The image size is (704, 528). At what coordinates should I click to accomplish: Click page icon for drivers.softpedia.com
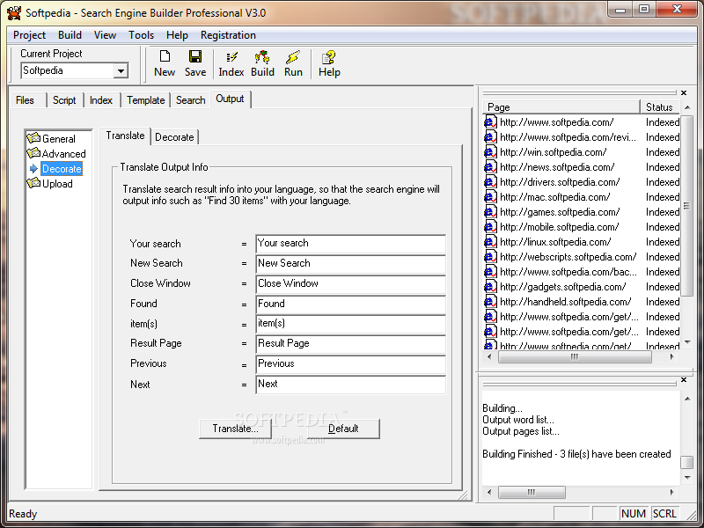point(490,182)
